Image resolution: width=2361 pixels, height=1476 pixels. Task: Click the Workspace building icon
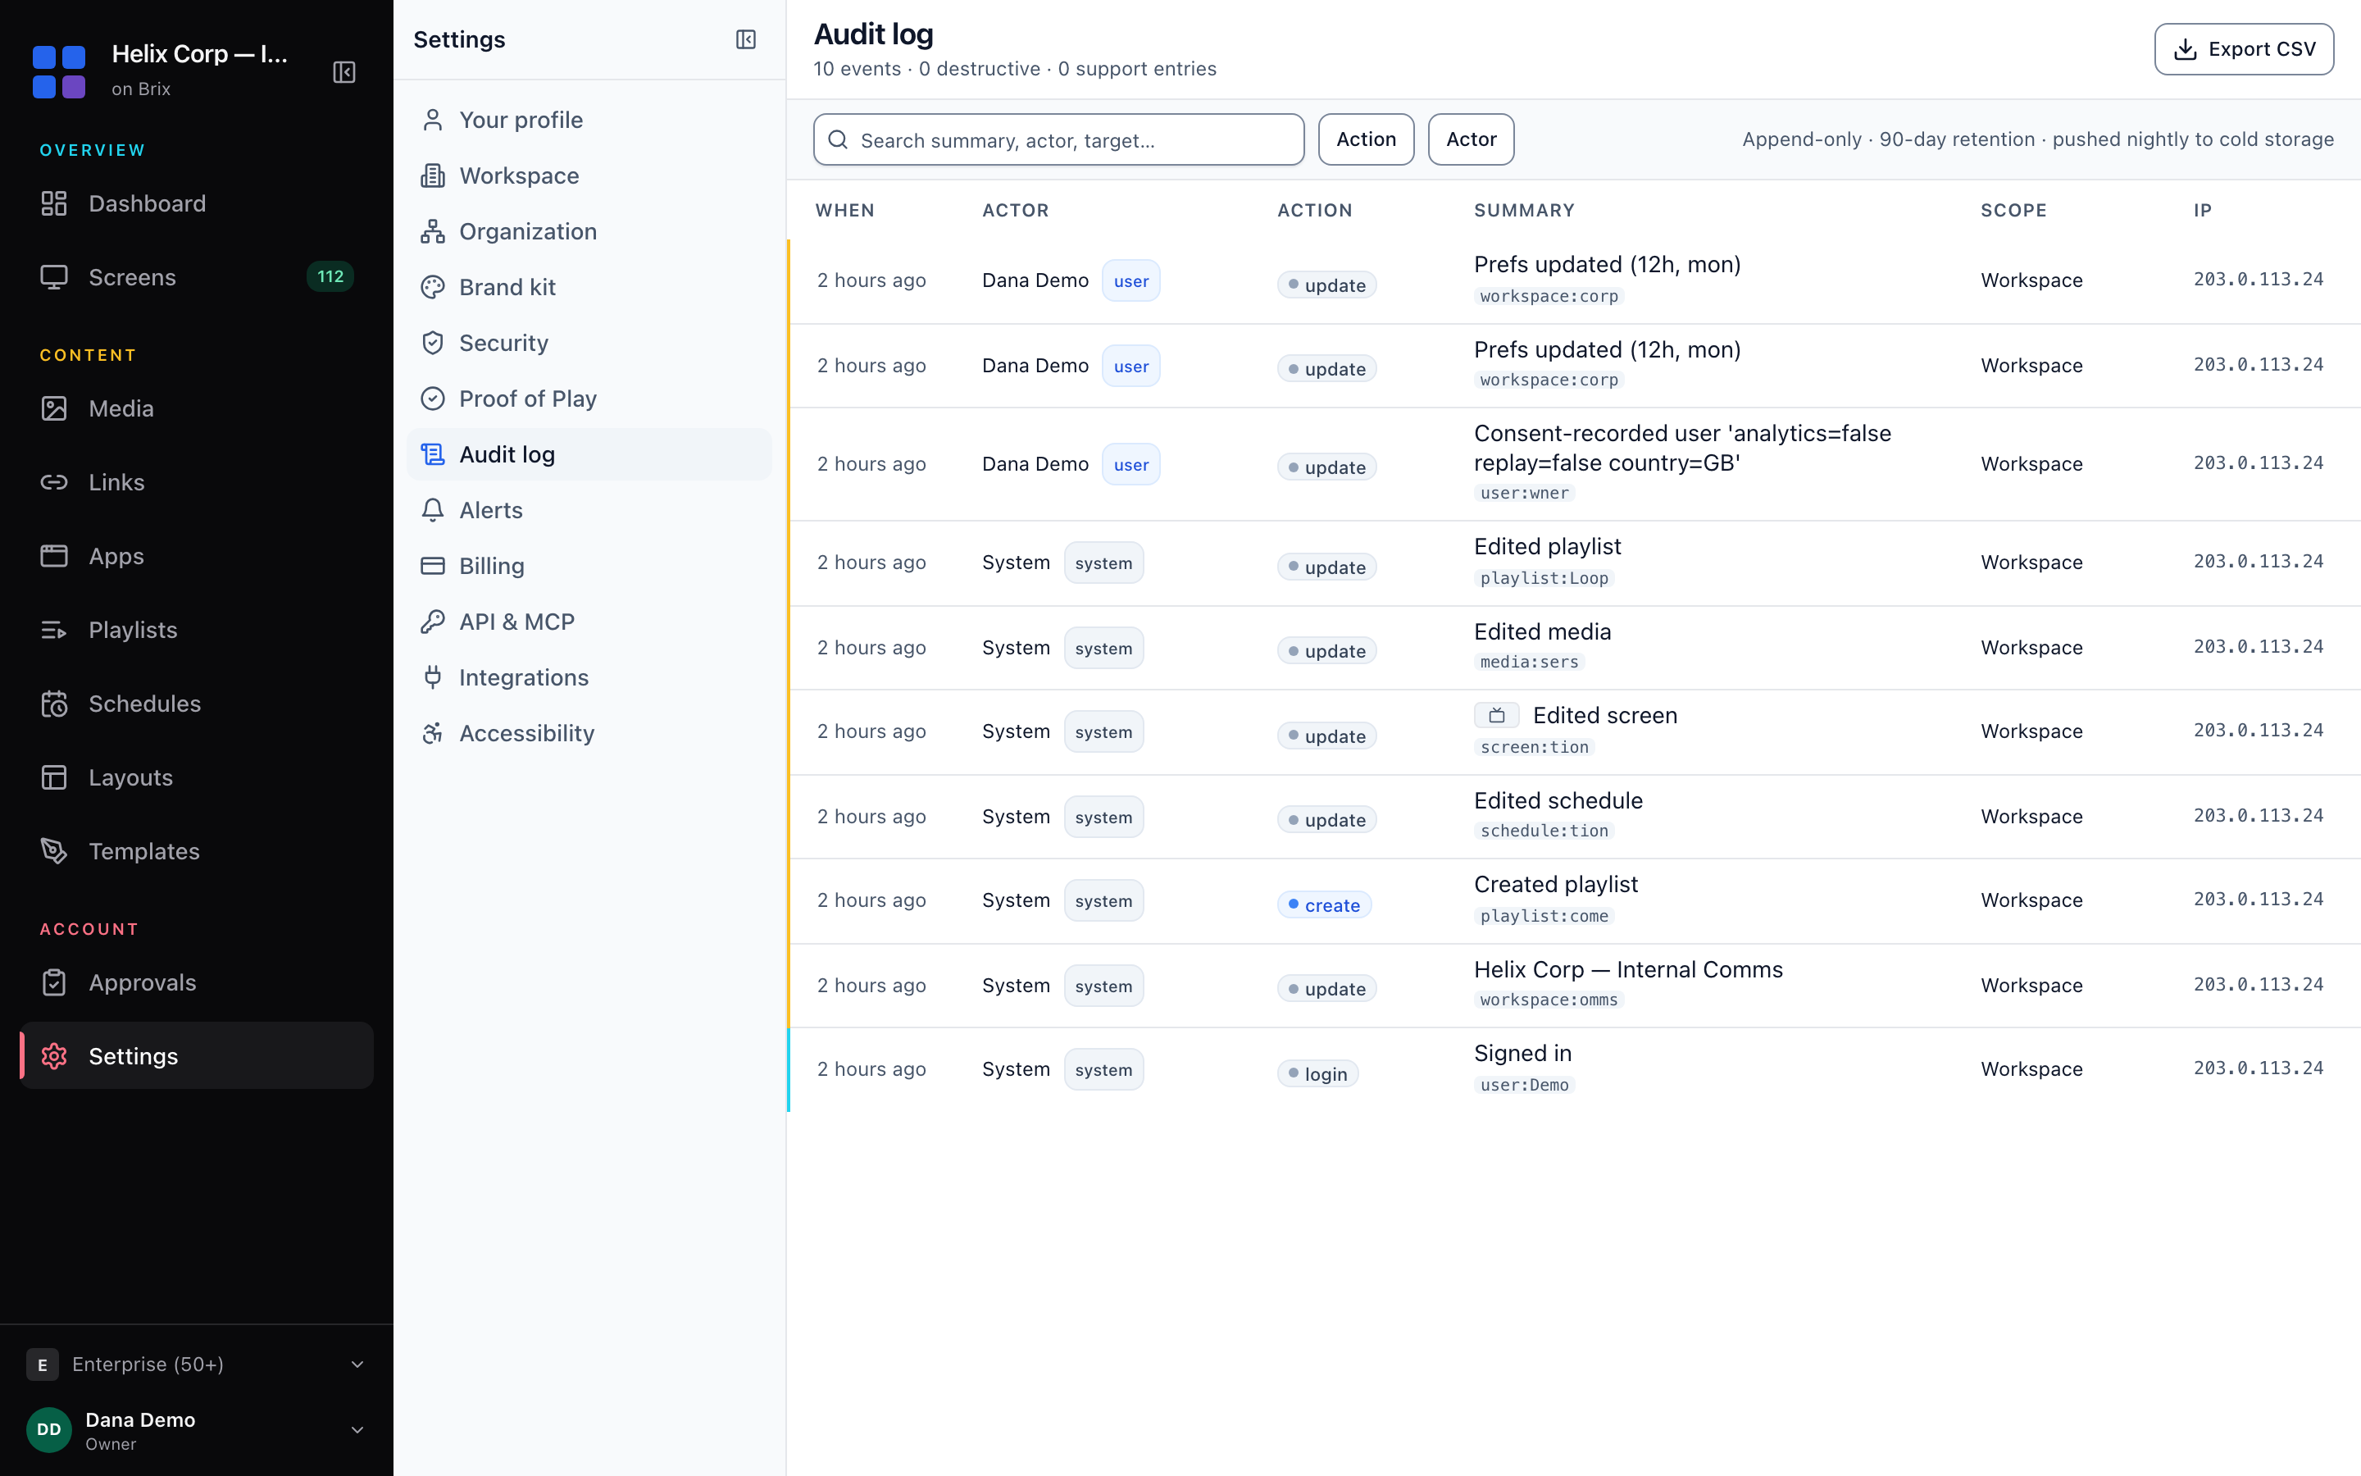432,175
